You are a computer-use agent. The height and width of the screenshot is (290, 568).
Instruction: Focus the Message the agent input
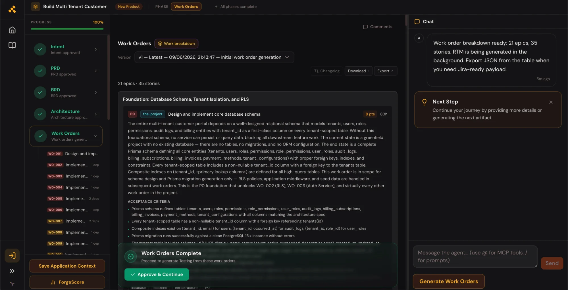[475, 257]
